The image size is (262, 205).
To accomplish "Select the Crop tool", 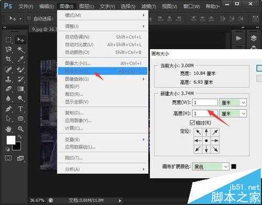I will [8, 59].
